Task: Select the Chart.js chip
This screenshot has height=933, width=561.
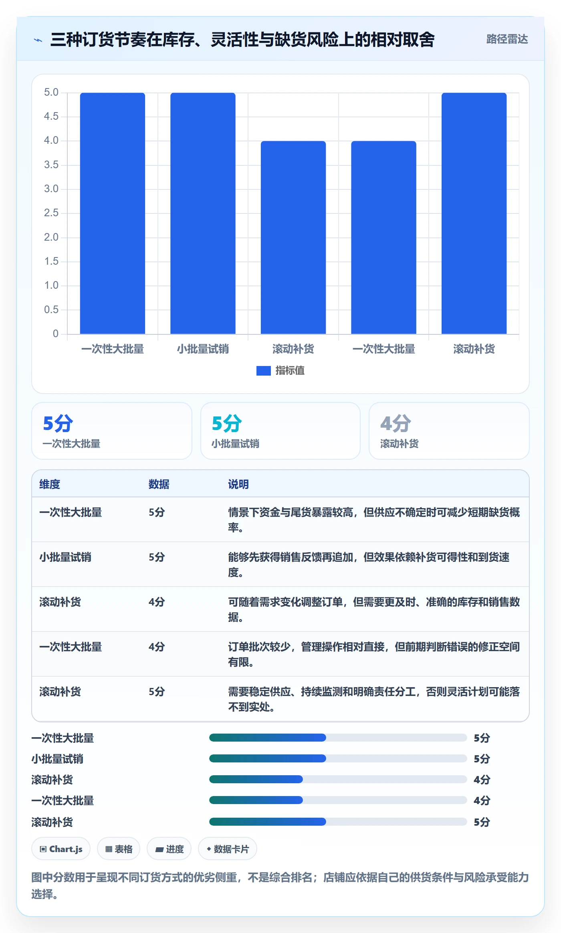Action: coord(61,849)
